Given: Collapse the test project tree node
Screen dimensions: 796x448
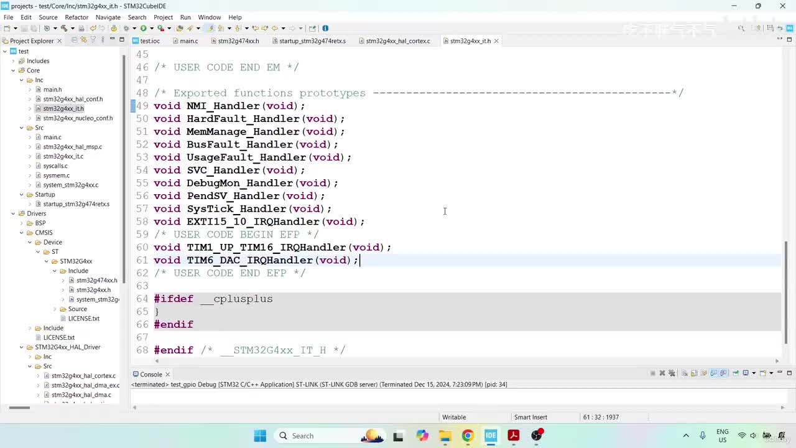Looking at the screenshot, I should click(x=5, y=52).
